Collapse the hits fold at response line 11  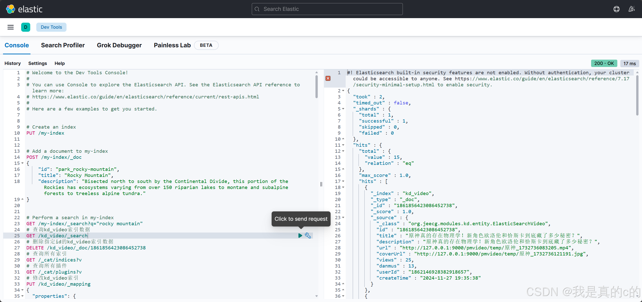(343, 145)
